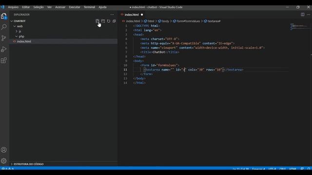Click the closing </body> tag line
Image resolution: width=312 pixels, height=175 pixels.
pyautogui.click(x=139, y=78)
